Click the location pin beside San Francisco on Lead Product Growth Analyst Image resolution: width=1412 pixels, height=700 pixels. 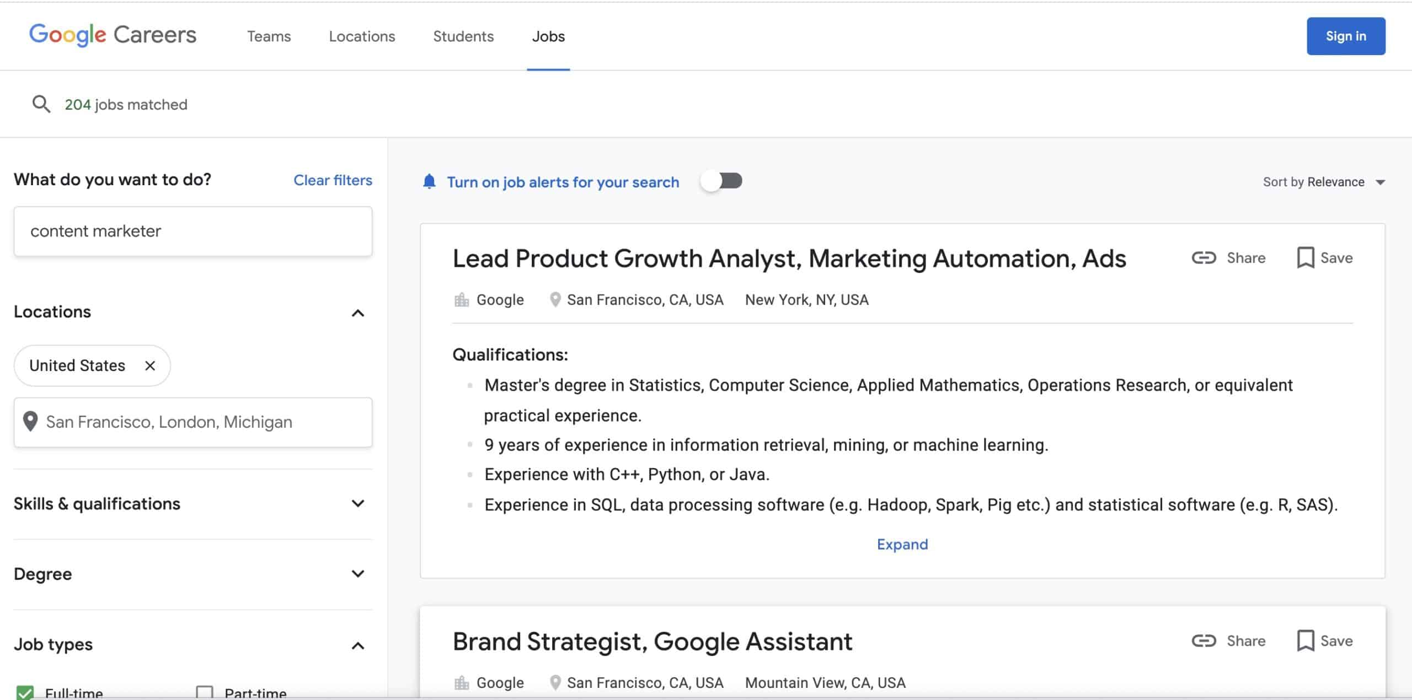[x=555, y=300]
